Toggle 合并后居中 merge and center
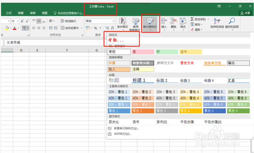 pos(70,28)
